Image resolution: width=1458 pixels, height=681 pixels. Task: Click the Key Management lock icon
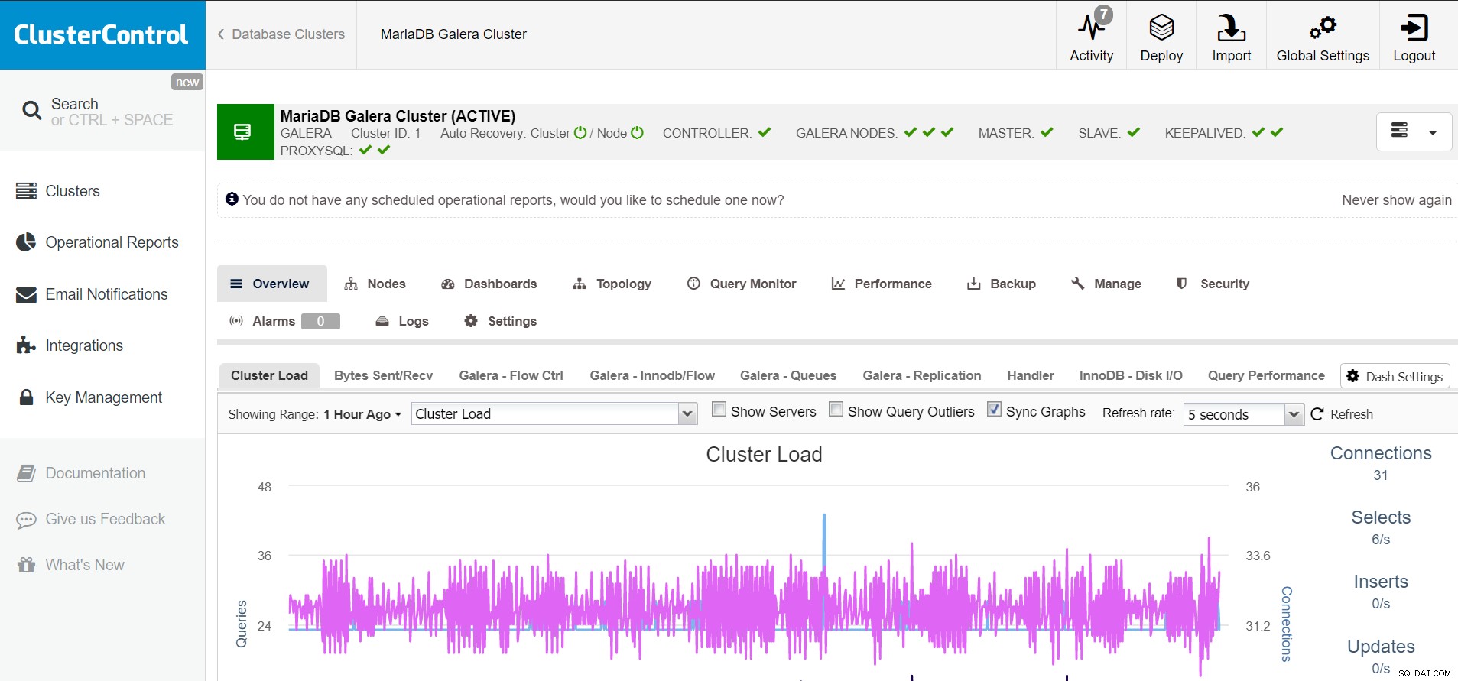click(x=26, y=397)
